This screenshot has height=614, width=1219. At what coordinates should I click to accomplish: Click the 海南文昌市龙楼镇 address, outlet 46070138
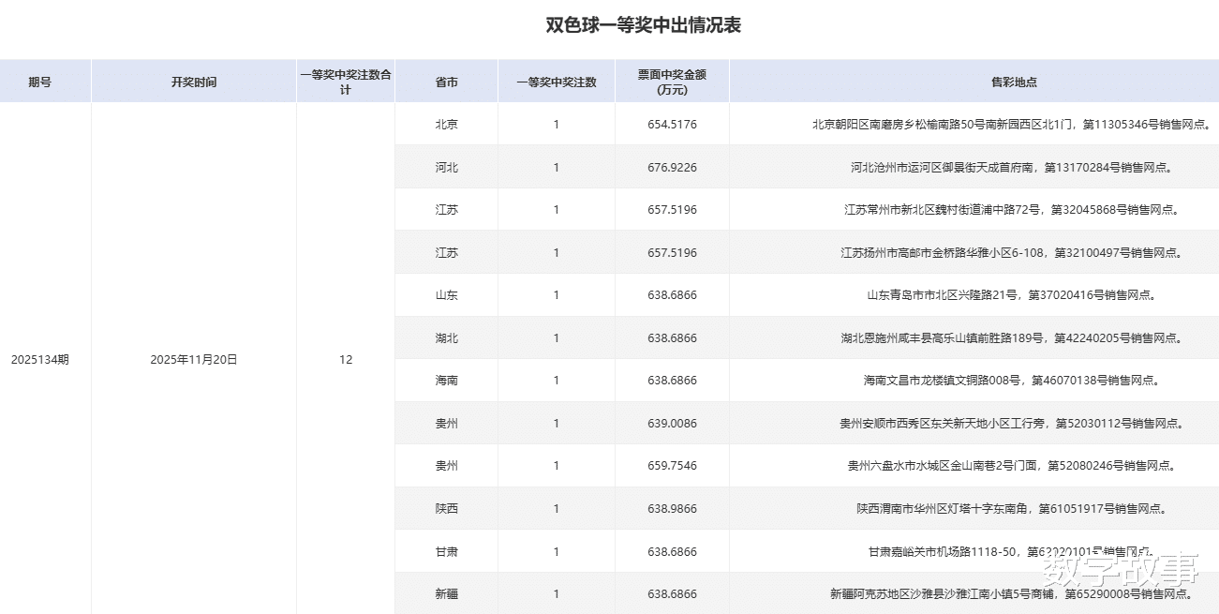coord(1011,380)
